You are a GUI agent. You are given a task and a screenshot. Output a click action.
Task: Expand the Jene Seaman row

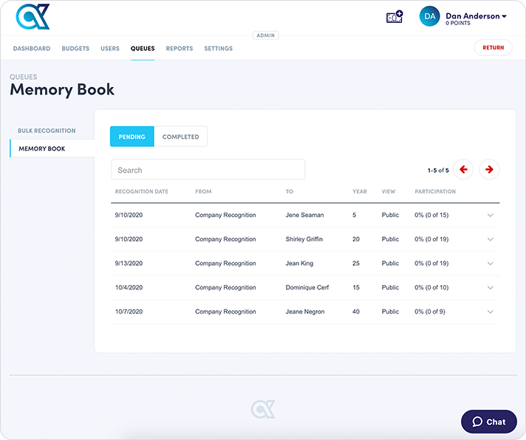coord(491,216)
